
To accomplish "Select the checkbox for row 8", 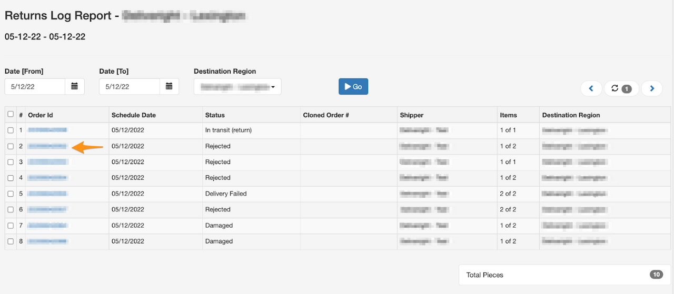I will pyautogui.click(x=11, y=241).
